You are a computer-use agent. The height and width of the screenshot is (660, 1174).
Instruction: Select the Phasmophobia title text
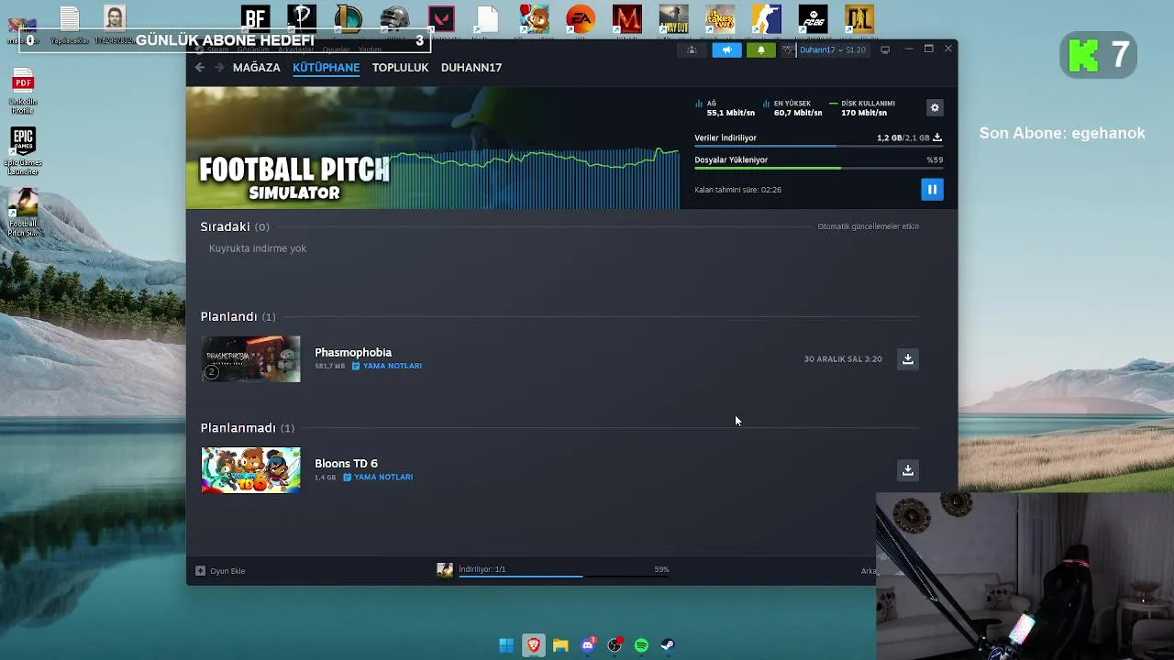click(353, 353)
